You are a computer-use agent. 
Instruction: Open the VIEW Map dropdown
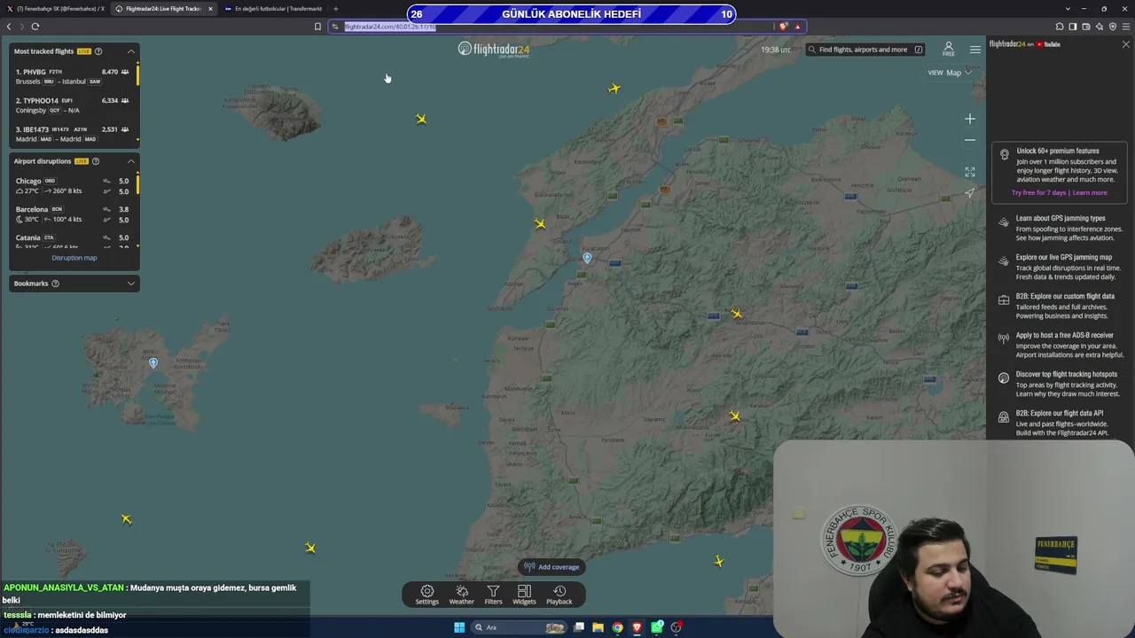coord(950,73)
